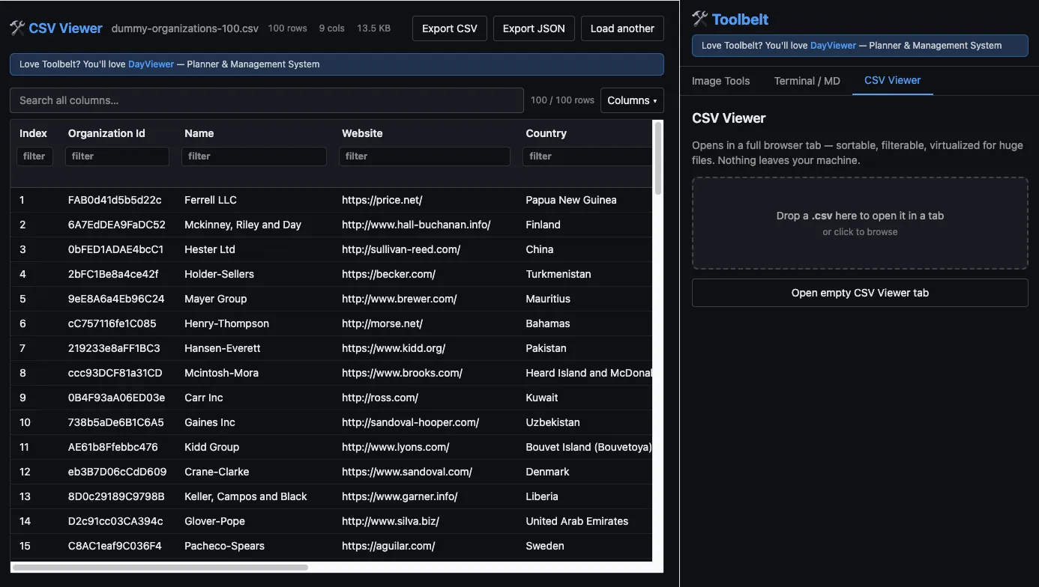Sort by the Name column header
The height and width of the screenshot is (587, 1039).
pyautogui.click(x=199, y=133)
